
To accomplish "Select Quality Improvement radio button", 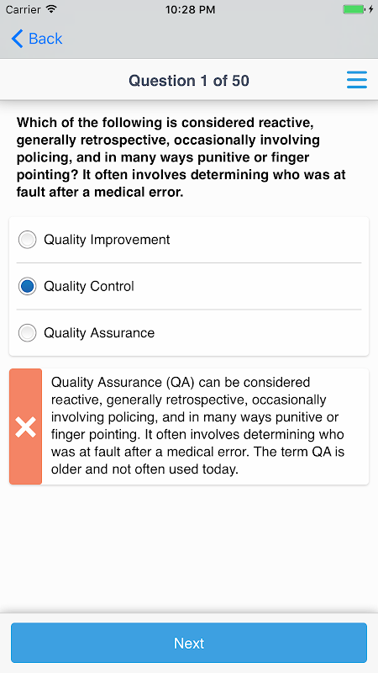I will tap(28, 240).
